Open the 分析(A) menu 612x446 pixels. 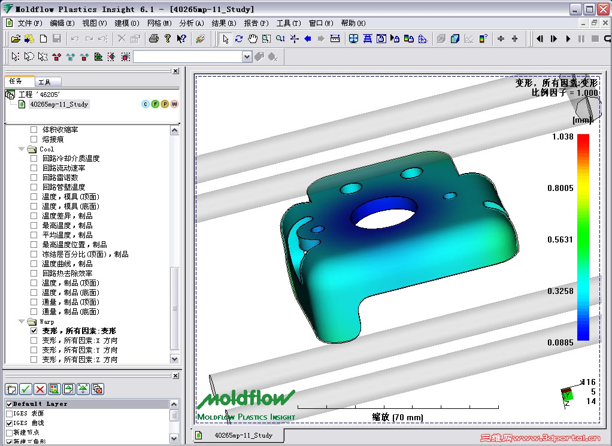[192, 23]
